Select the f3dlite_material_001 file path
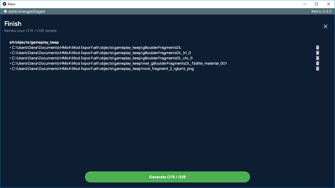This screenshot has height=188, width=335. pyautogui.click(x=119, y=63)
